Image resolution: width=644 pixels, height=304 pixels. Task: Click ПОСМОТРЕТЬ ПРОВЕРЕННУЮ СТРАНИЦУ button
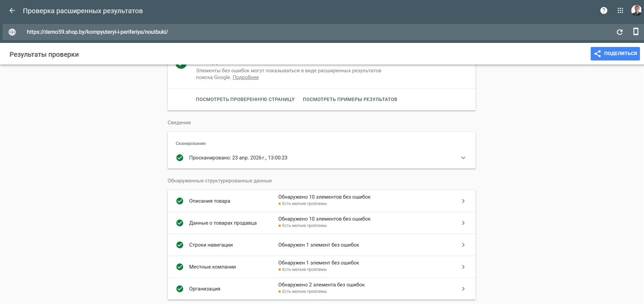pyautogui.click(x=245, y=99)
